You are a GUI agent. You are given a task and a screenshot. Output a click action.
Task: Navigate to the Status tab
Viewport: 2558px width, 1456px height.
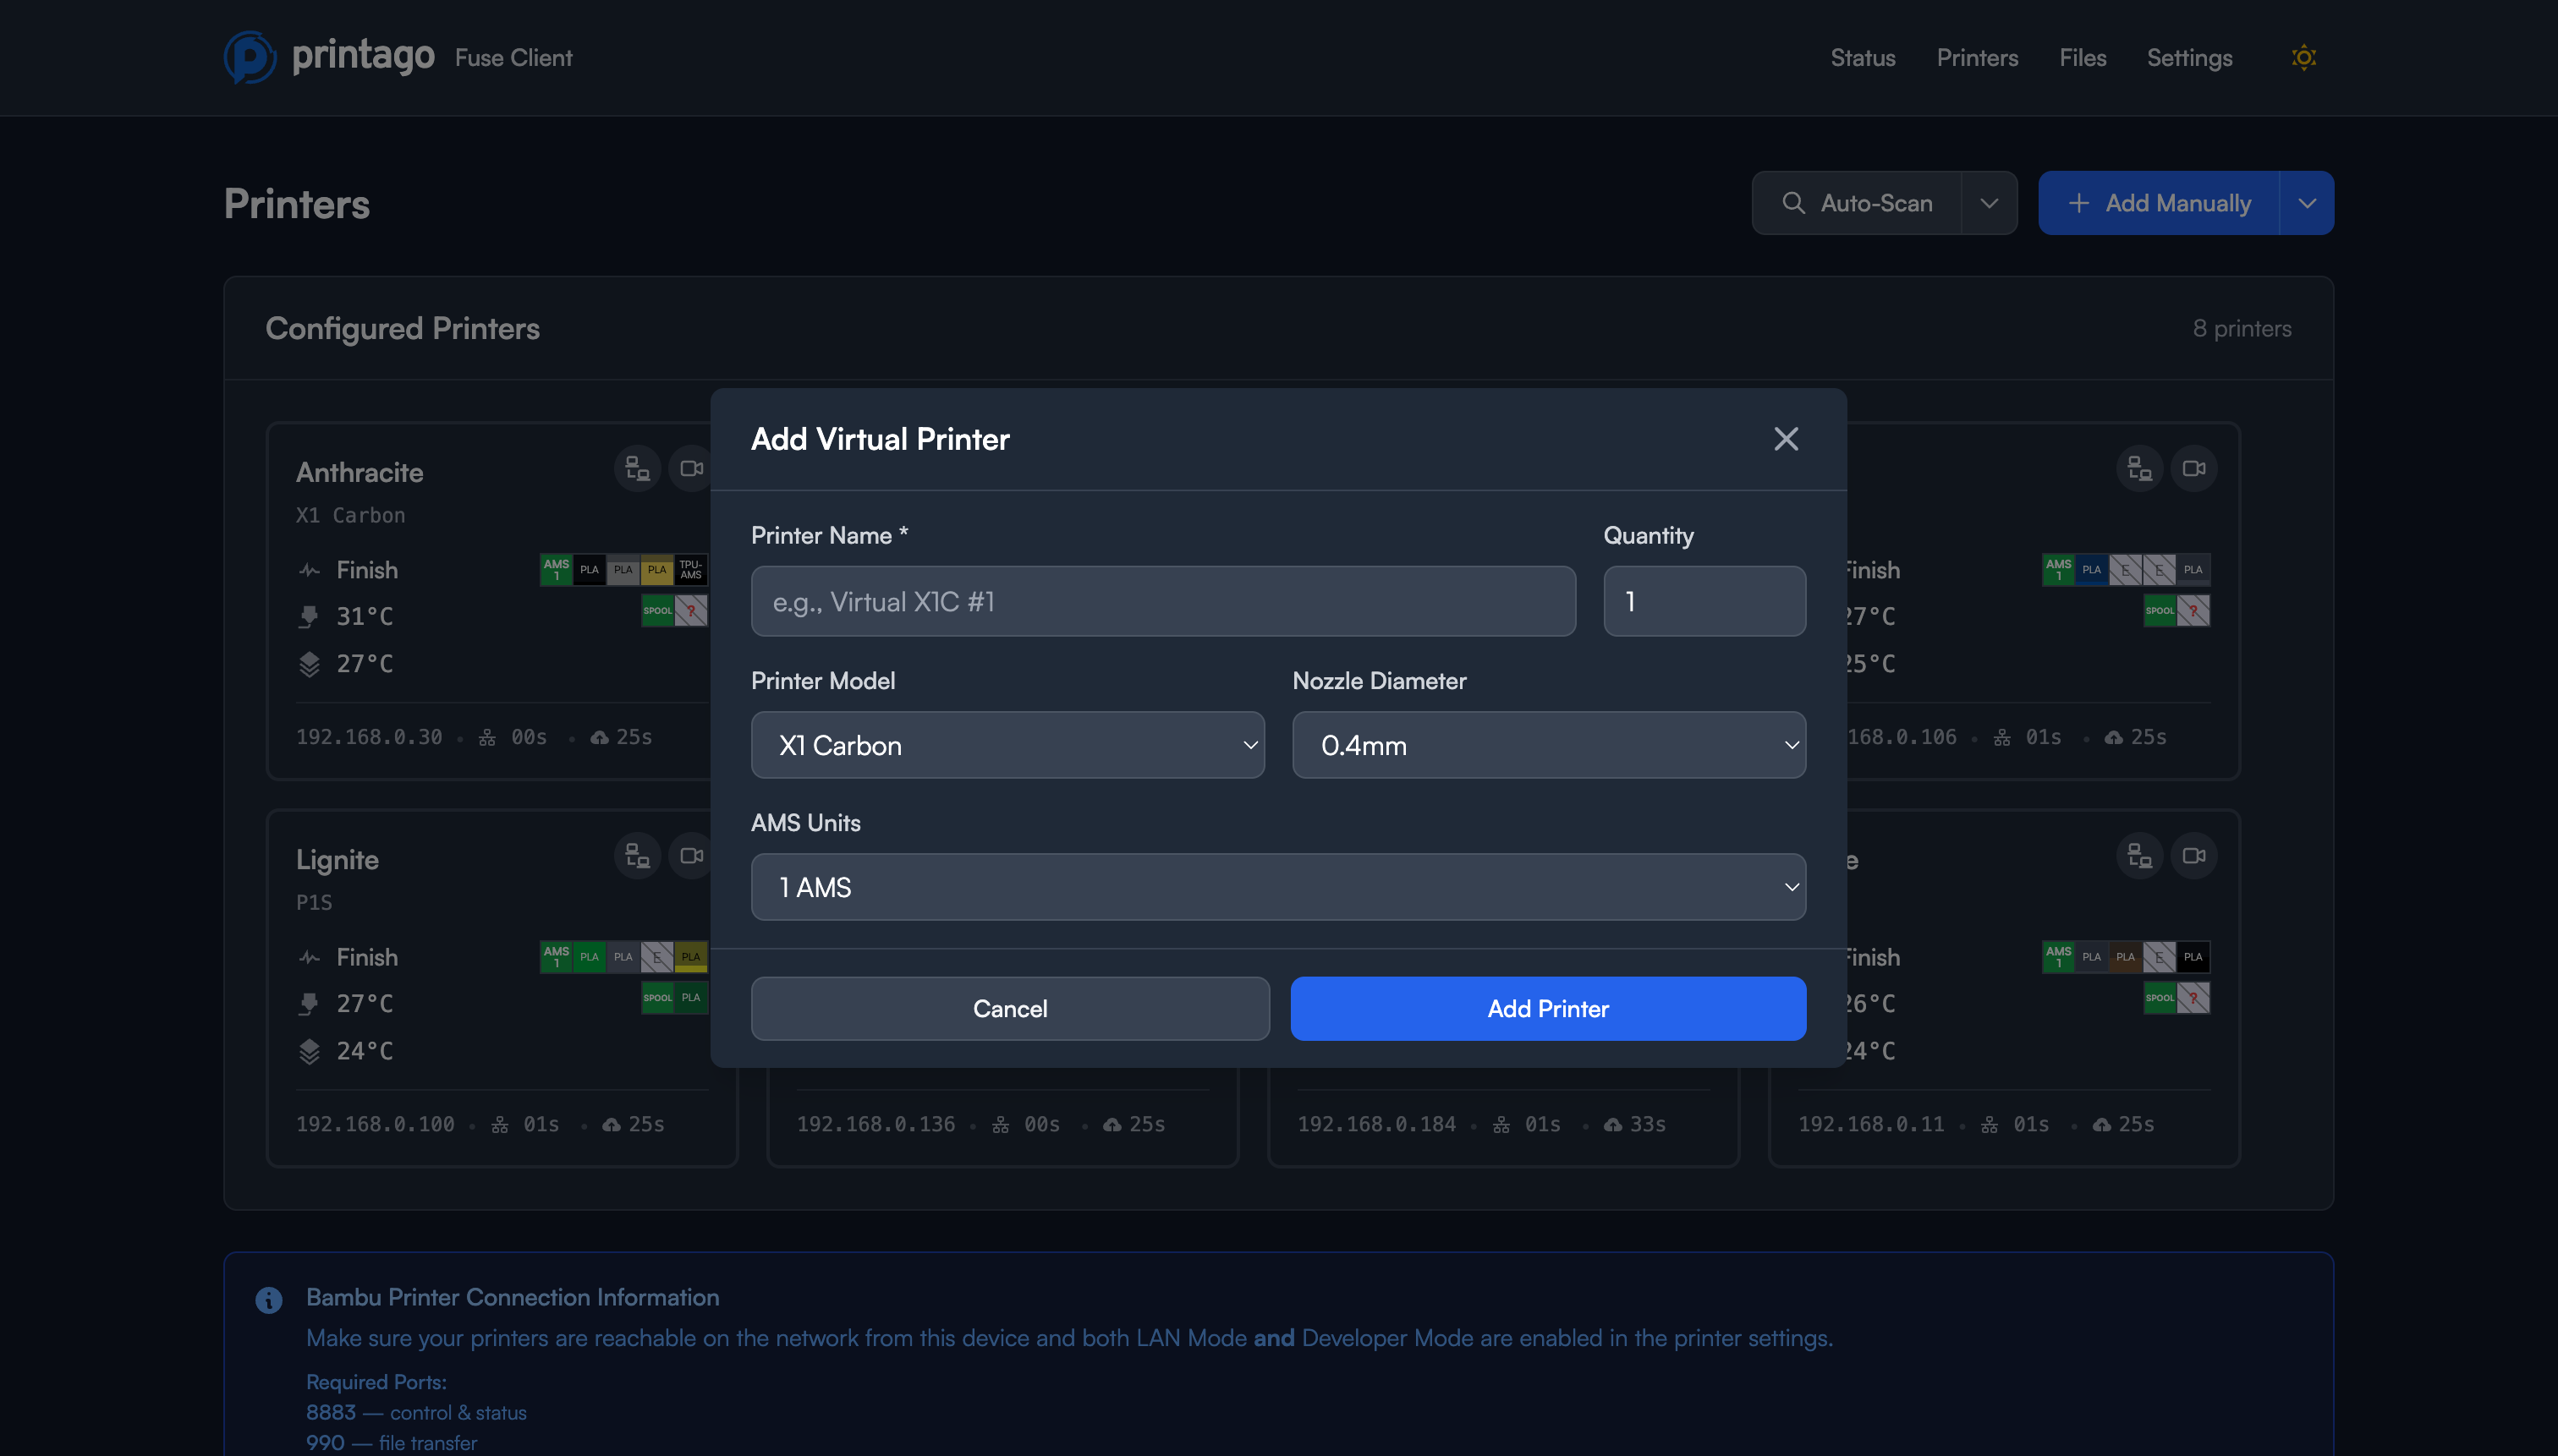pos(1862,57)
